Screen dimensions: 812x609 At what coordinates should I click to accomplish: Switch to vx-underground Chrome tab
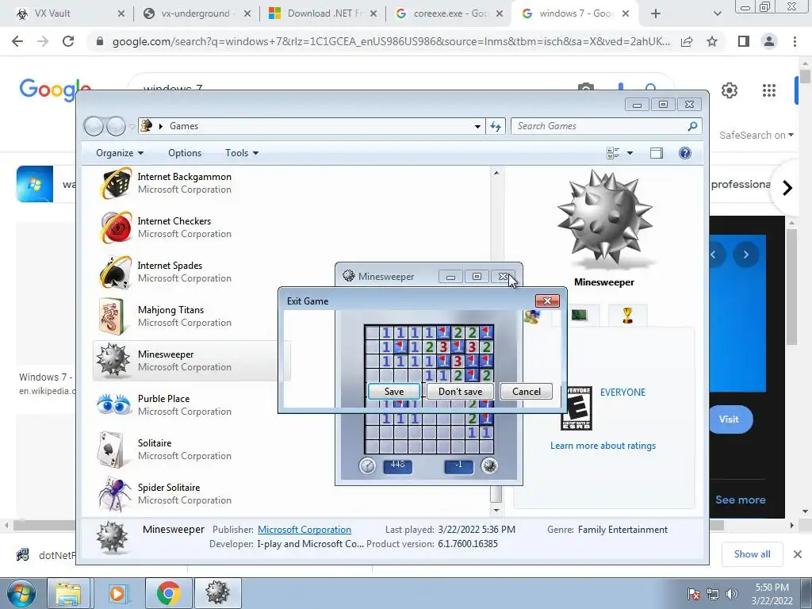click(196, 13)
